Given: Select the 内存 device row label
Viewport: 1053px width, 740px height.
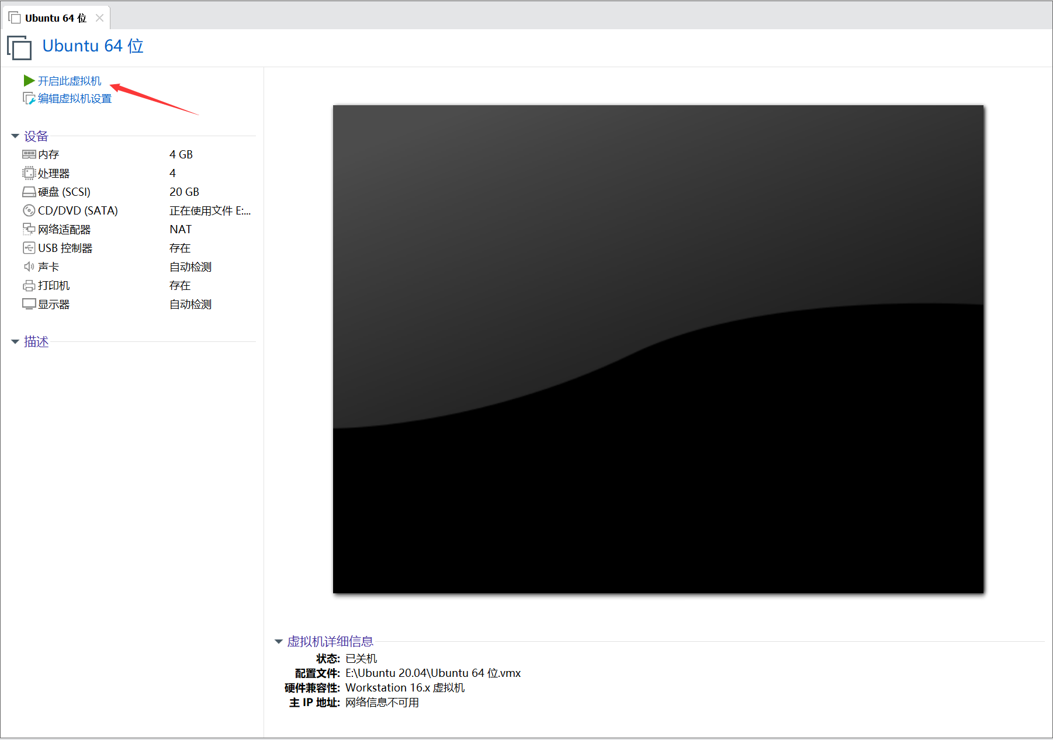Looking at the screenshot, I should pos(49,154).
